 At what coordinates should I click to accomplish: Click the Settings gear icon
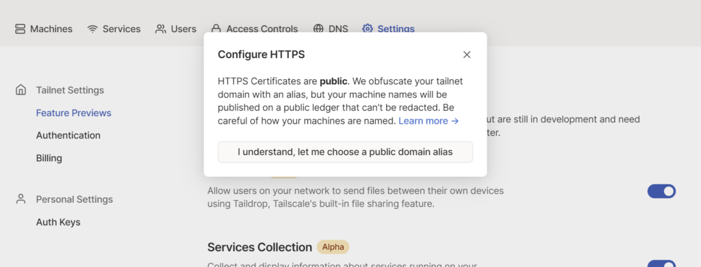(x=368, y=29)
